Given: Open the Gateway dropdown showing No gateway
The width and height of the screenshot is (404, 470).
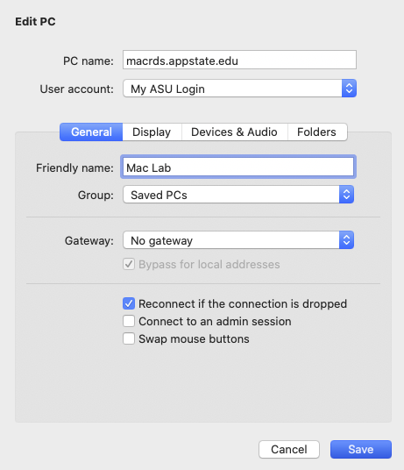Looking at the screenshot, I should [x=238, y=240].
